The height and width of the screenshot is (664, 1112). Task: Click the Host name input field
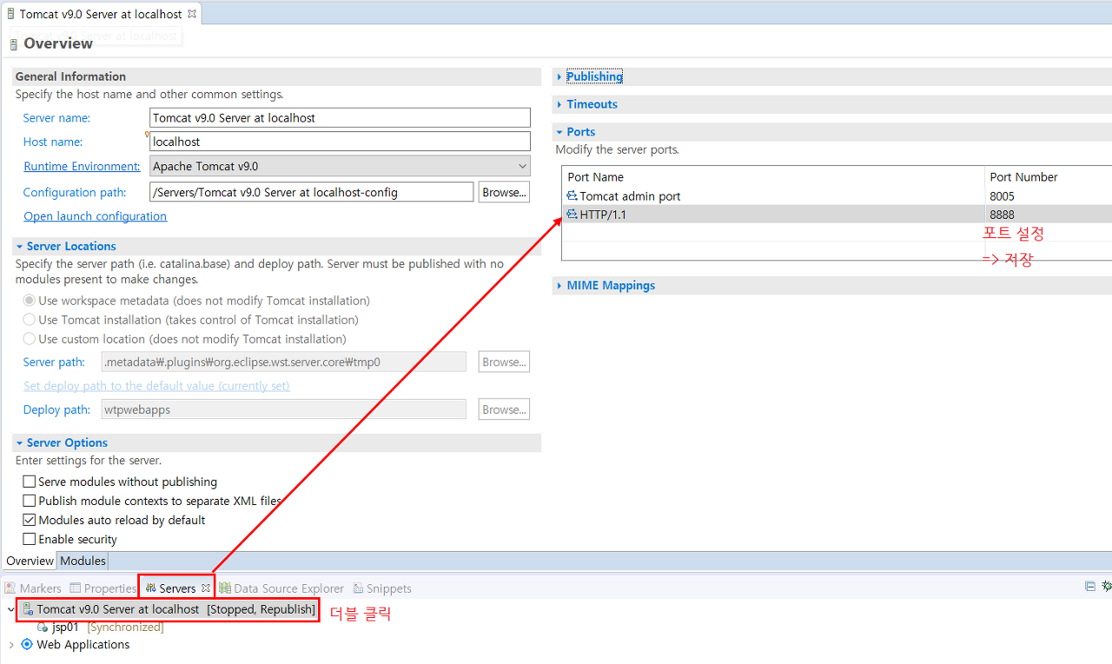[340, 142]
